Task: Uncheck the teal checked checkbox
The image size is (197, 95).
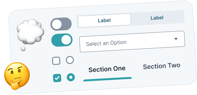Action: [x=57, y=78]
